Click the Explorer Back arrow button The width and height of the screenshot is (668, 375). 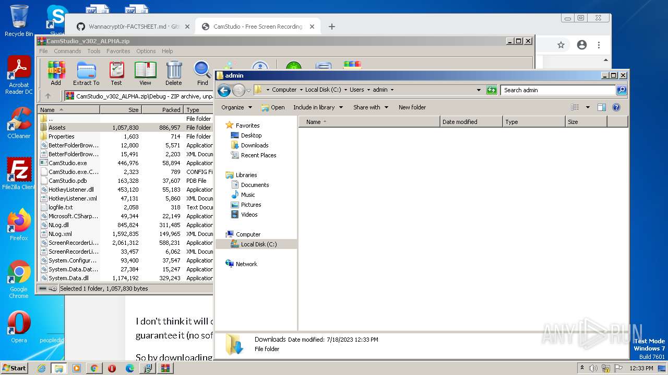point(224,90)
